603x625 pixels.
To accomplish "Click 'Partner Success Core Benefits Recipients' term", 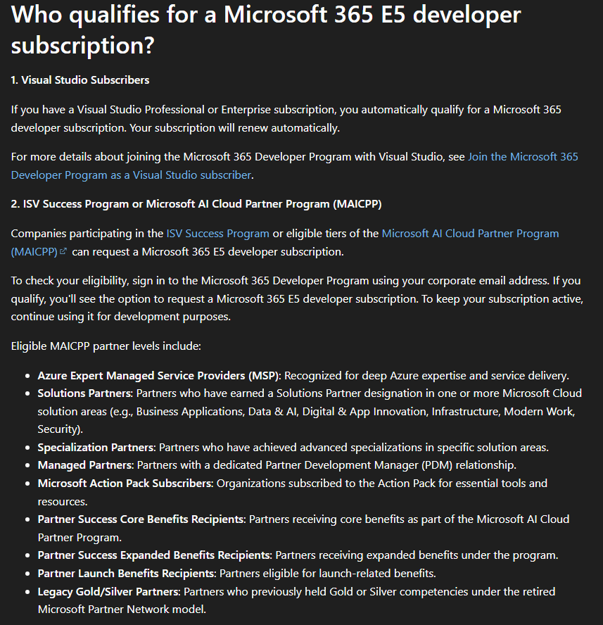I will point(141,519).
